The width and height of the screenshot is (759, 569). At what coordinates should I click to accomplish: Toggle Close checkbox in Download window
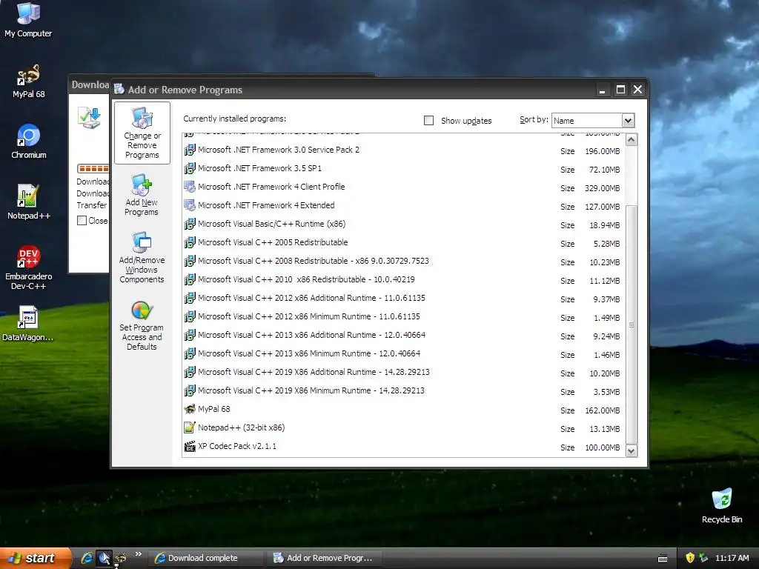pyautogui.click(x=82, y=221)
